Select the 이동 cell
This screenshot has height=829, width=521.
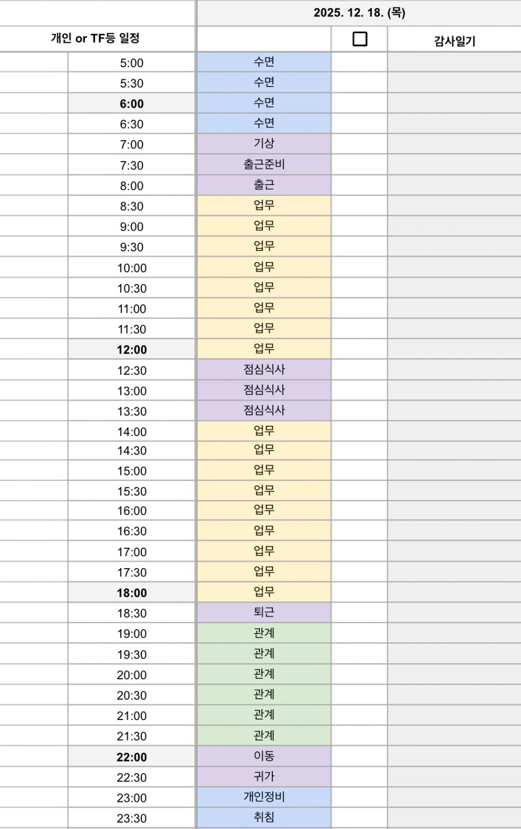(264, 756)
